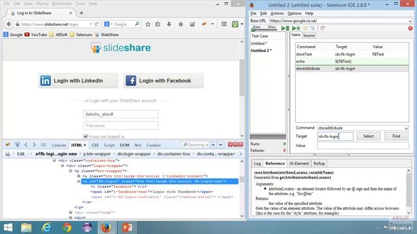Open new Firefox tab with plus icon
The width and height of the screenshot is (417, 234).
[81, 13]
